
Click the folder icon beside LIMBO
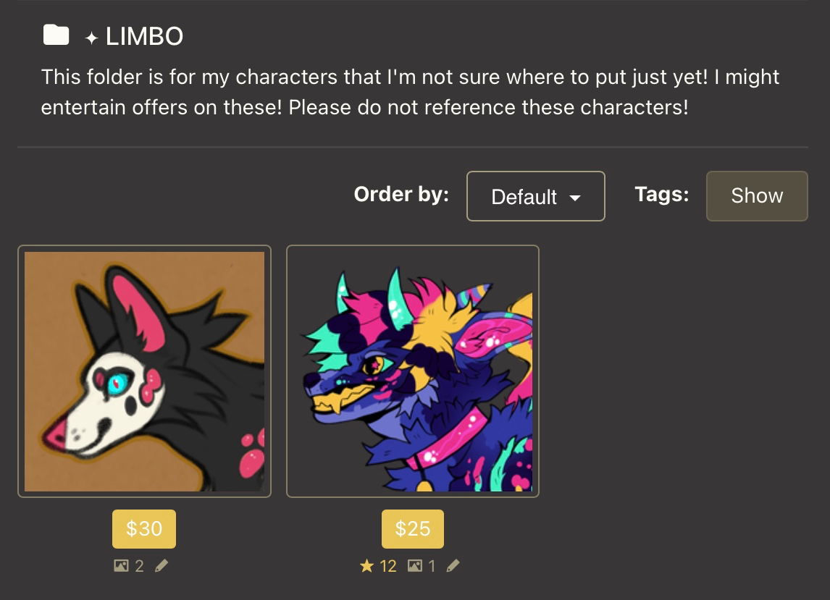[x=56, y=35]
